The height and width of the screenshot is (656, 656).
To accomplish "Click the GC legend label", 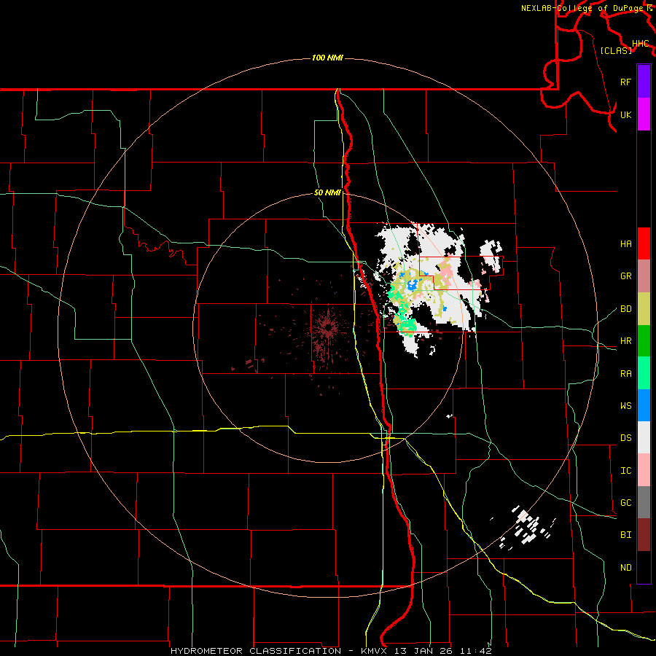I will tap(625, 503).
